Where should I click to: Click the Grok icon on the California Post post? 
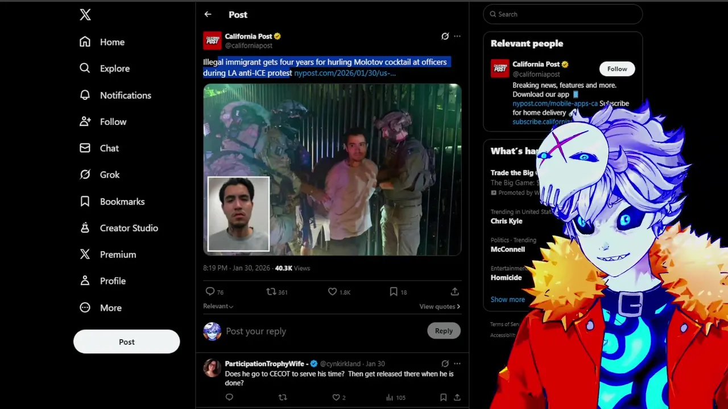pos(445,36)
